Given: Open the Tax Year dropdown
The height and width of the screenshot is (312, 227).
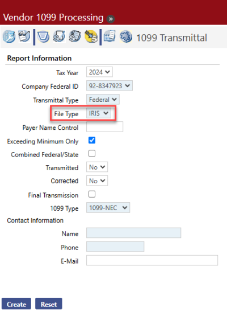Looking at the screenshot, I should pos(99,72).
